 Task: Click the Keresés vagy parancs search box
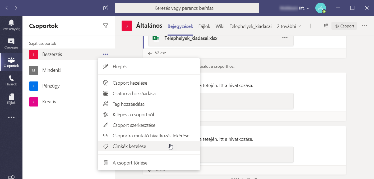click(187, 8)
